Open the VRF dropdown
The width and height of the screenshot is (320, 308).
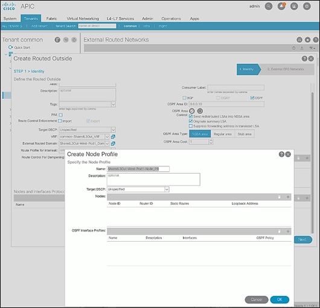pyautogui.click(x=107, y=137)
